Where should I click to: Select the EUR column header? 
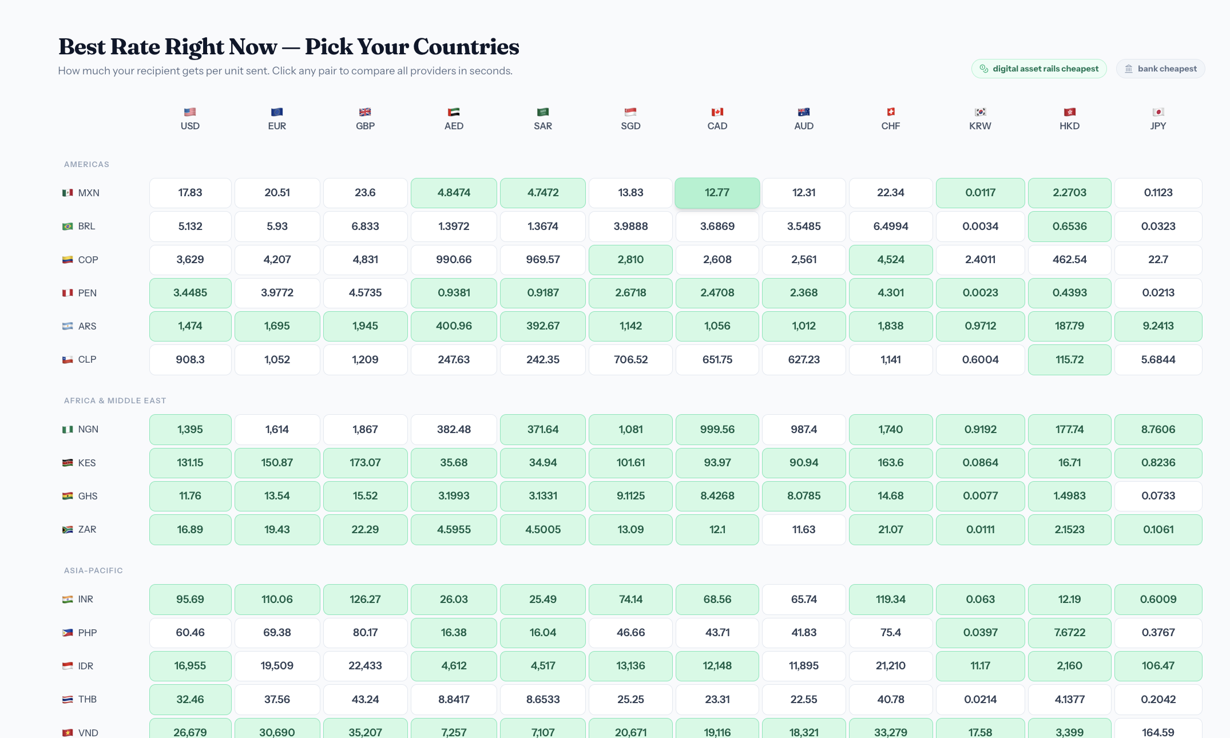tap(277, 120)
